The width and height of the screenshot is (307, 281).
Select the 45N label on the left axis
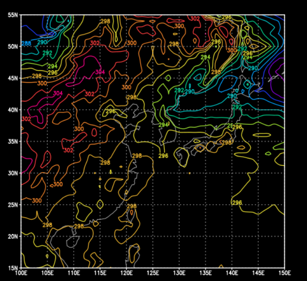point(13,78)
